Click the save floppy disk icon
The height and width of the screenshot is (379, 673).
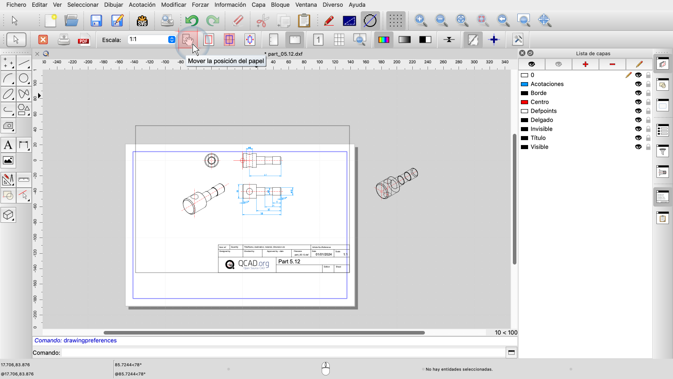pos(96,21)
